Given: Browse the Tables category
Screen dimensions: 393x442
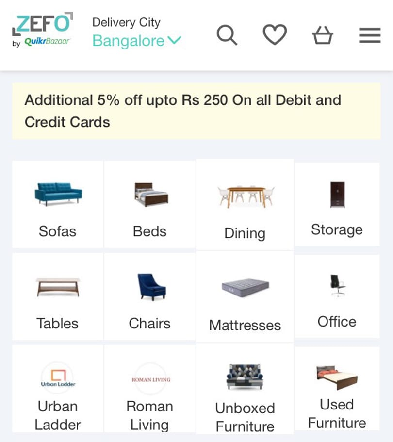Looking at the screenshot, I should tap(58, 296).
